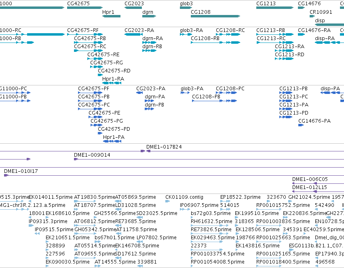Click the long CG1208 gene arrow bar

pyautogui.click(x=215, y=16)
